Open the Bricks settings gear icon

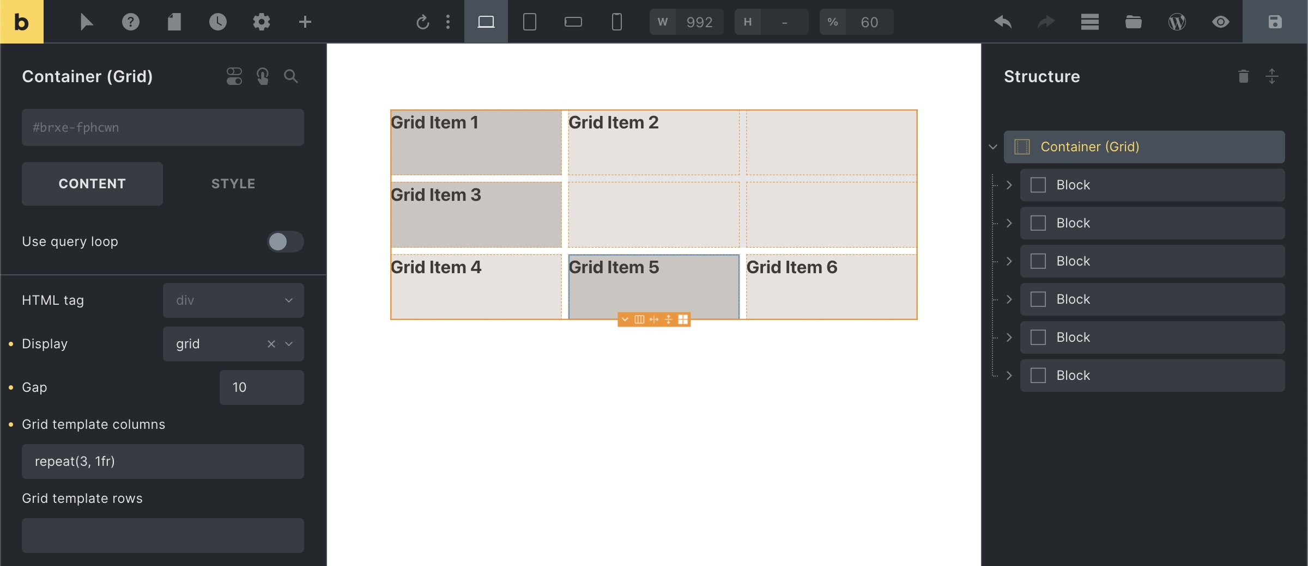262,22
